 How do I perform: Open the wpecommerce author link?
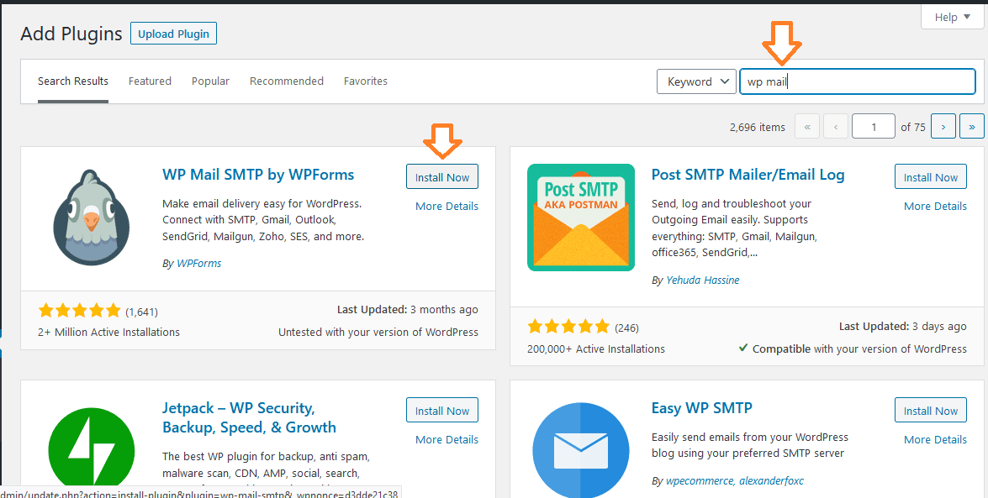(700, 482)
